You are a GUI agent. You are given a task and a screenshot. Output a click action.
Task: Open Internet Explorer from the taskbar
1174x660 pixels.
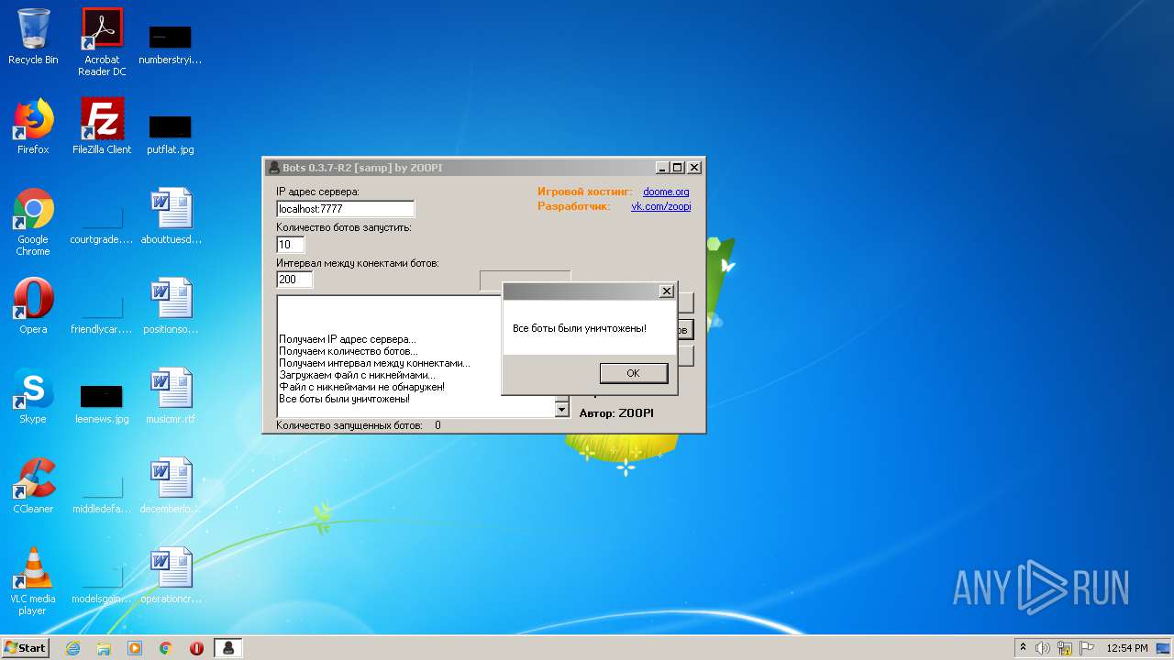tap(72, 648)
